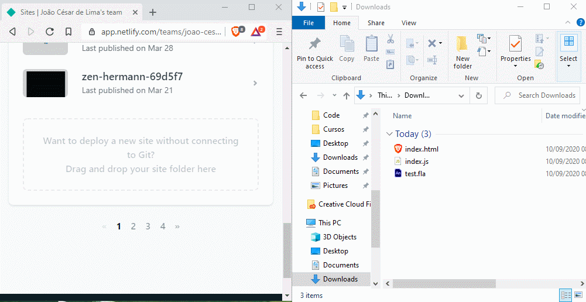The height and width of the screenshot is (302, 586).
Task: Click the History icon in Open group
Action: click(x=539, y=64)
